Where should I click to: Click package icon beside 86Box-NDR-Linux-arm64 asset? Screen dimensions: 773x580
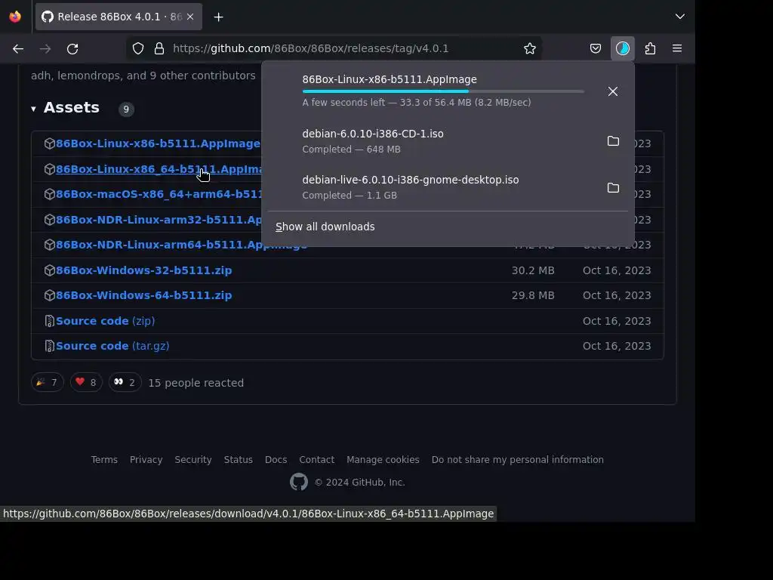(x=49, y=245)
